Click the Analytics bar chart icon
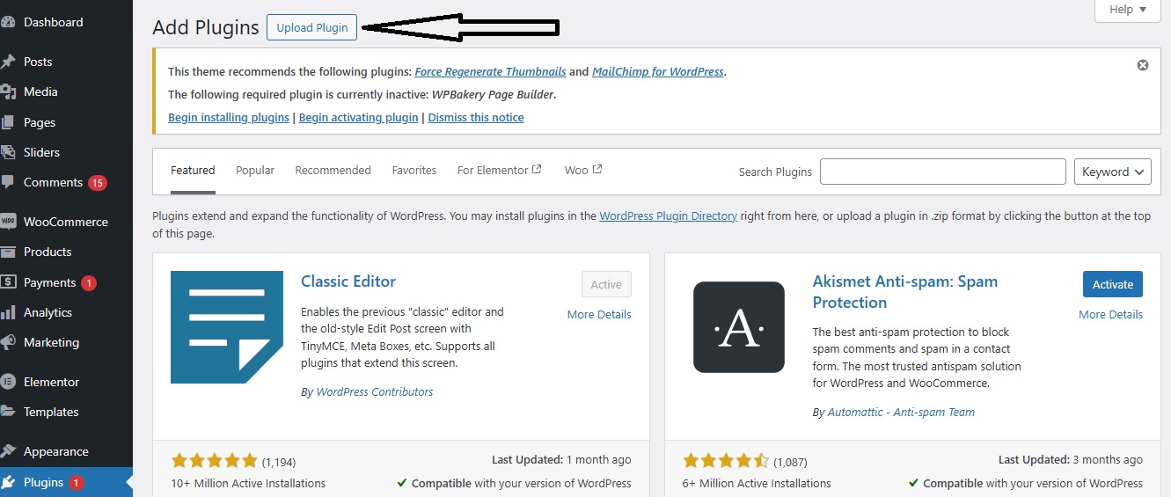Image resolution: width=1171 pixels, height=497 pixels. click(x=8, y=312)
